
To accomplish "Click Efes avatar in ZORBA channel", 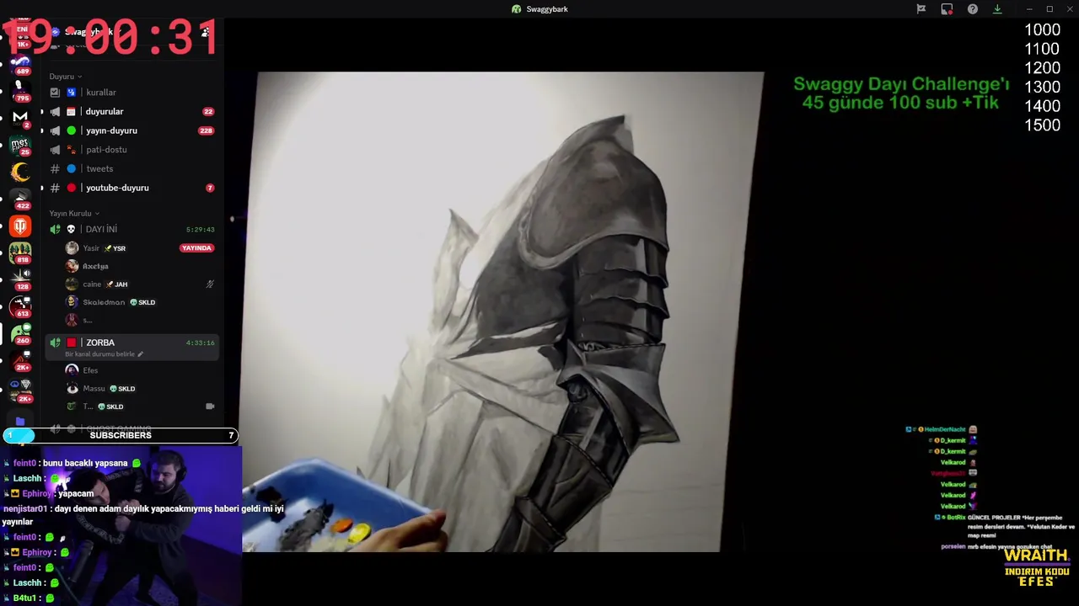I will point(72,370).
